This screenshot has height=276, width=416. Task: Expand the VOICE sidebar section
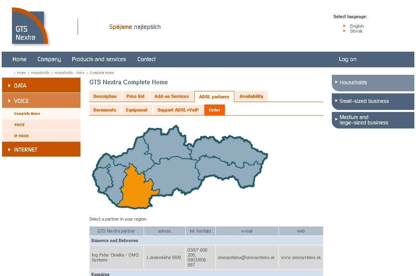pos(41,101)
